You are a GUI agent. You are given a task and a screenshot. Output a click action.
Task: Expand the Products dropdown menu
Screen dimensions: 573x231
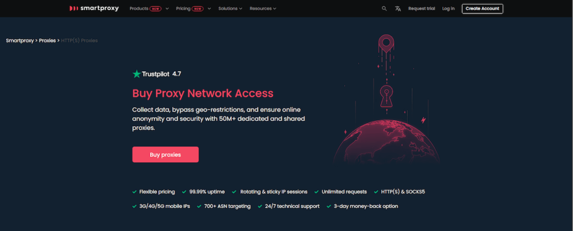149,8
